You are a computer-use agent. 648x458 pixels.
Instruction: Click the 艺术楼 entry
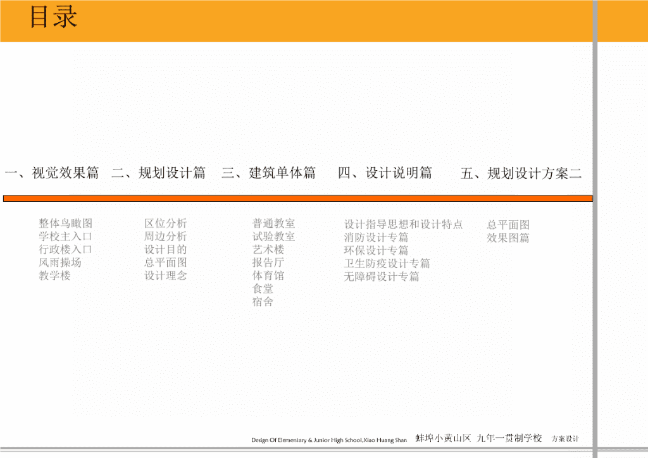pos(268,249)
